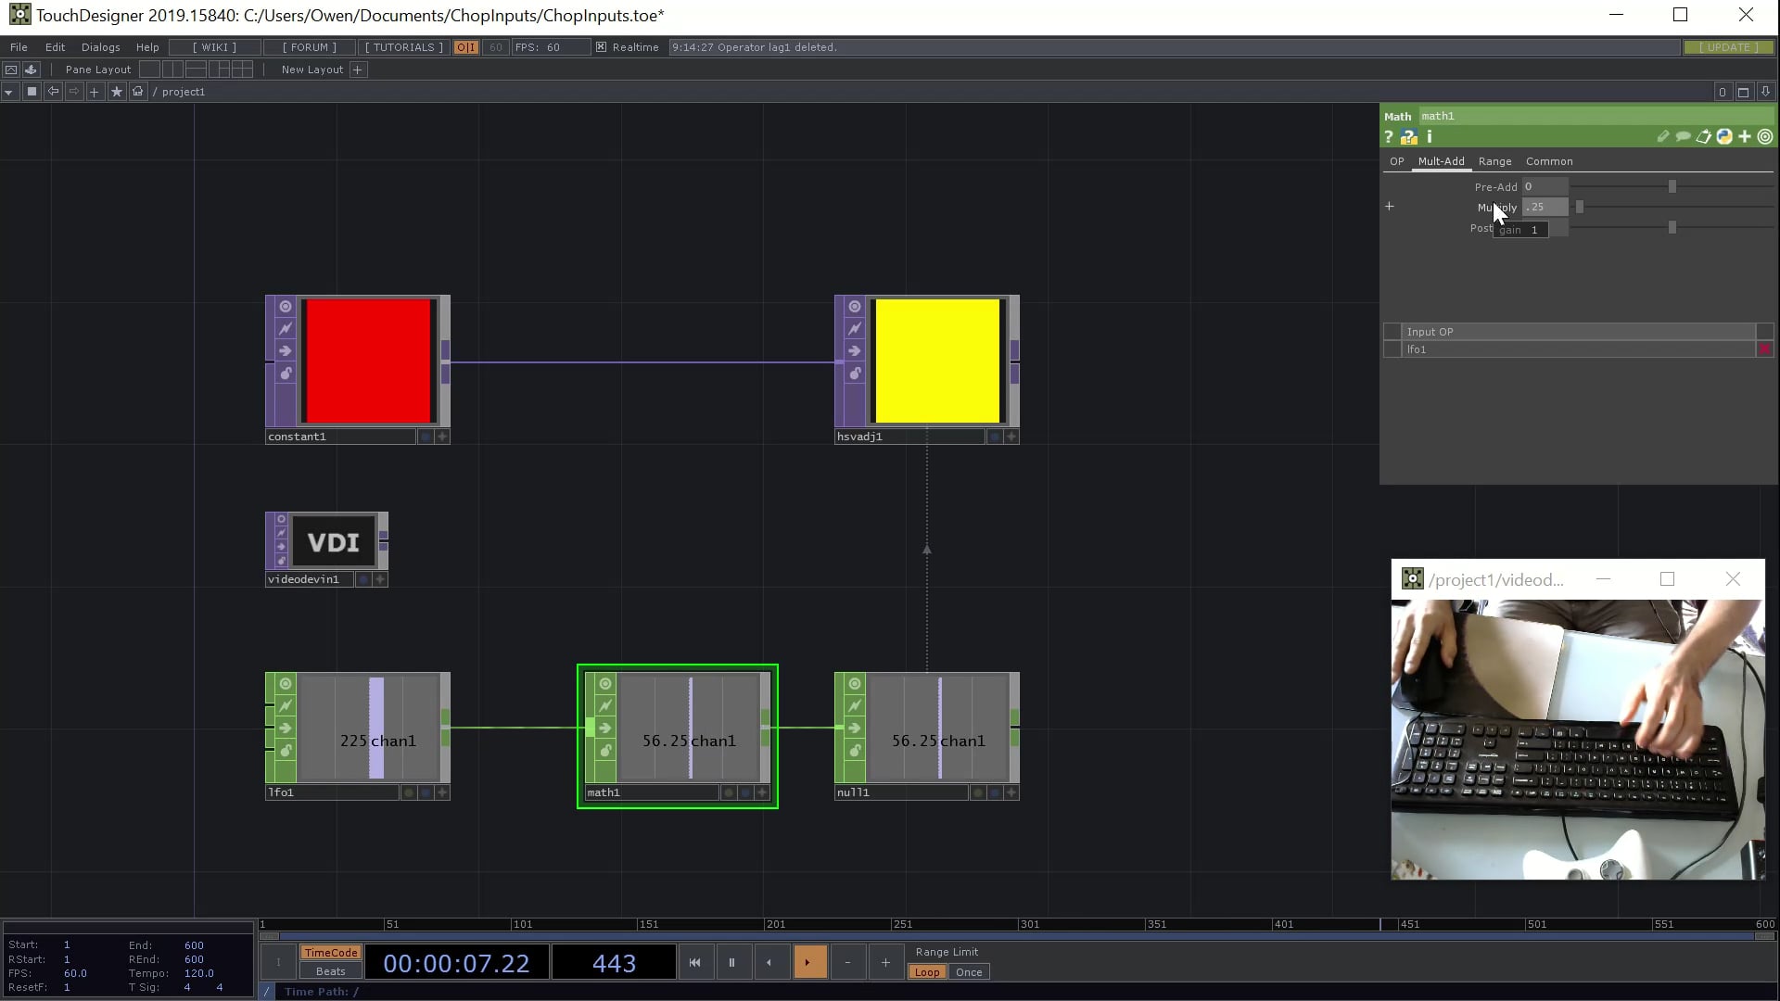
Task: Switch timeline display to Beats
Action: [329, 970]
